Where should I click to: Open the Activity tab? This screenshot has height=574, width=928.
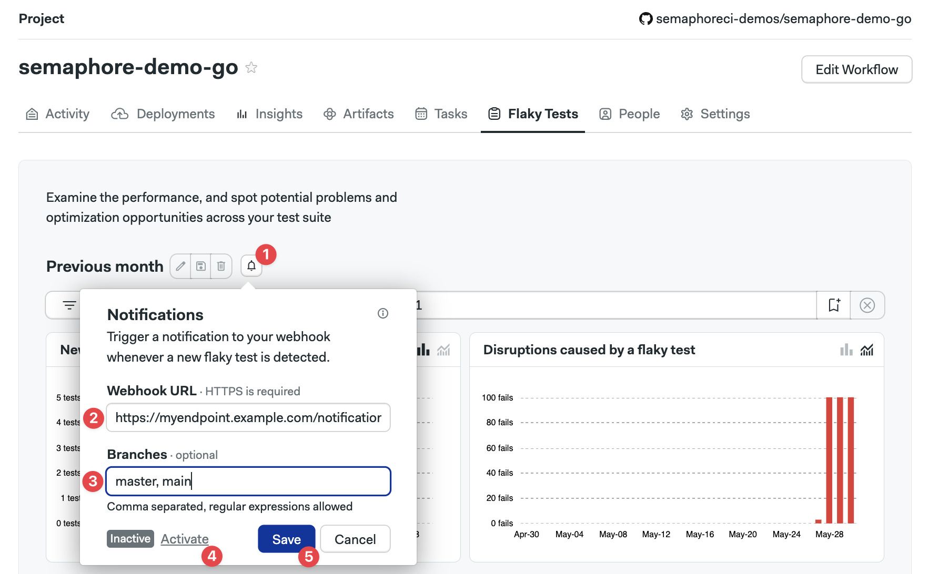(57, 114)
